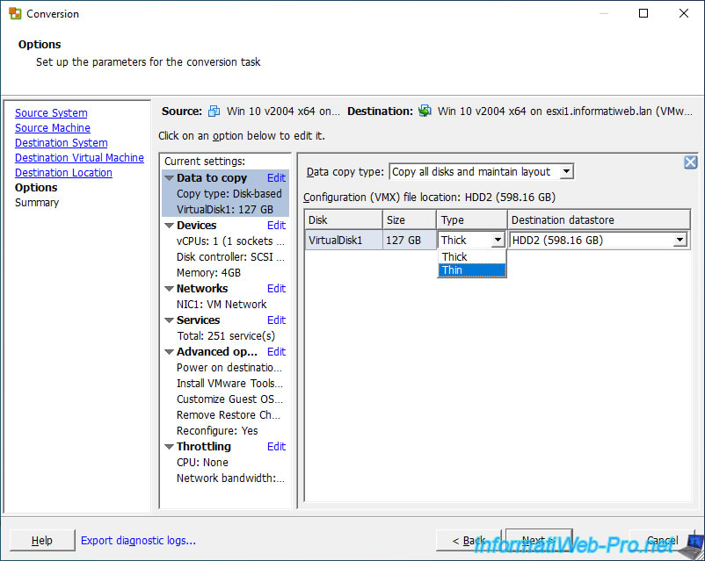
Task: Open the Destination Virtual Machine step
Action: click(x=79, y=158)
